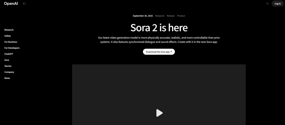285x125 pixels.
Task: Click Download the Sora app button
Action: pos(159,52)
